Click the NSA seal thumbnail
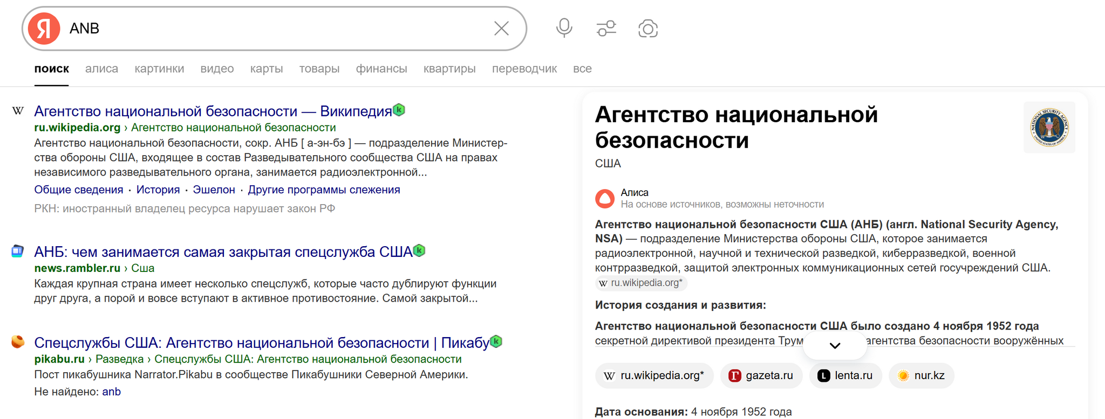Screen dimensions: 1105x419 pos(1049,128)
